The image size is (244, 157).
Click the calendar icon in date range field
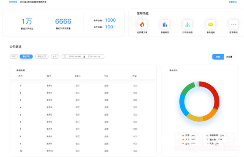[x=65, y=57]
